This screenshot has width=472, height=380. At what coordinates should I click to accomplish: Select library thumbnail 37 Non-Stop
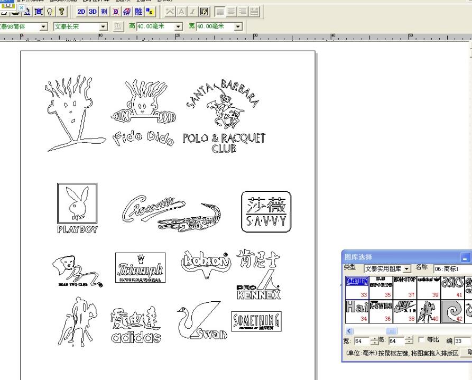[404, 288]
